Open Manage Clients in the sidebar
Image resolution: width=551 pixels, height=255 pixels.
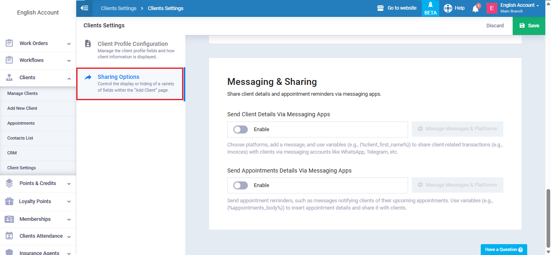(x=23, y=93)
